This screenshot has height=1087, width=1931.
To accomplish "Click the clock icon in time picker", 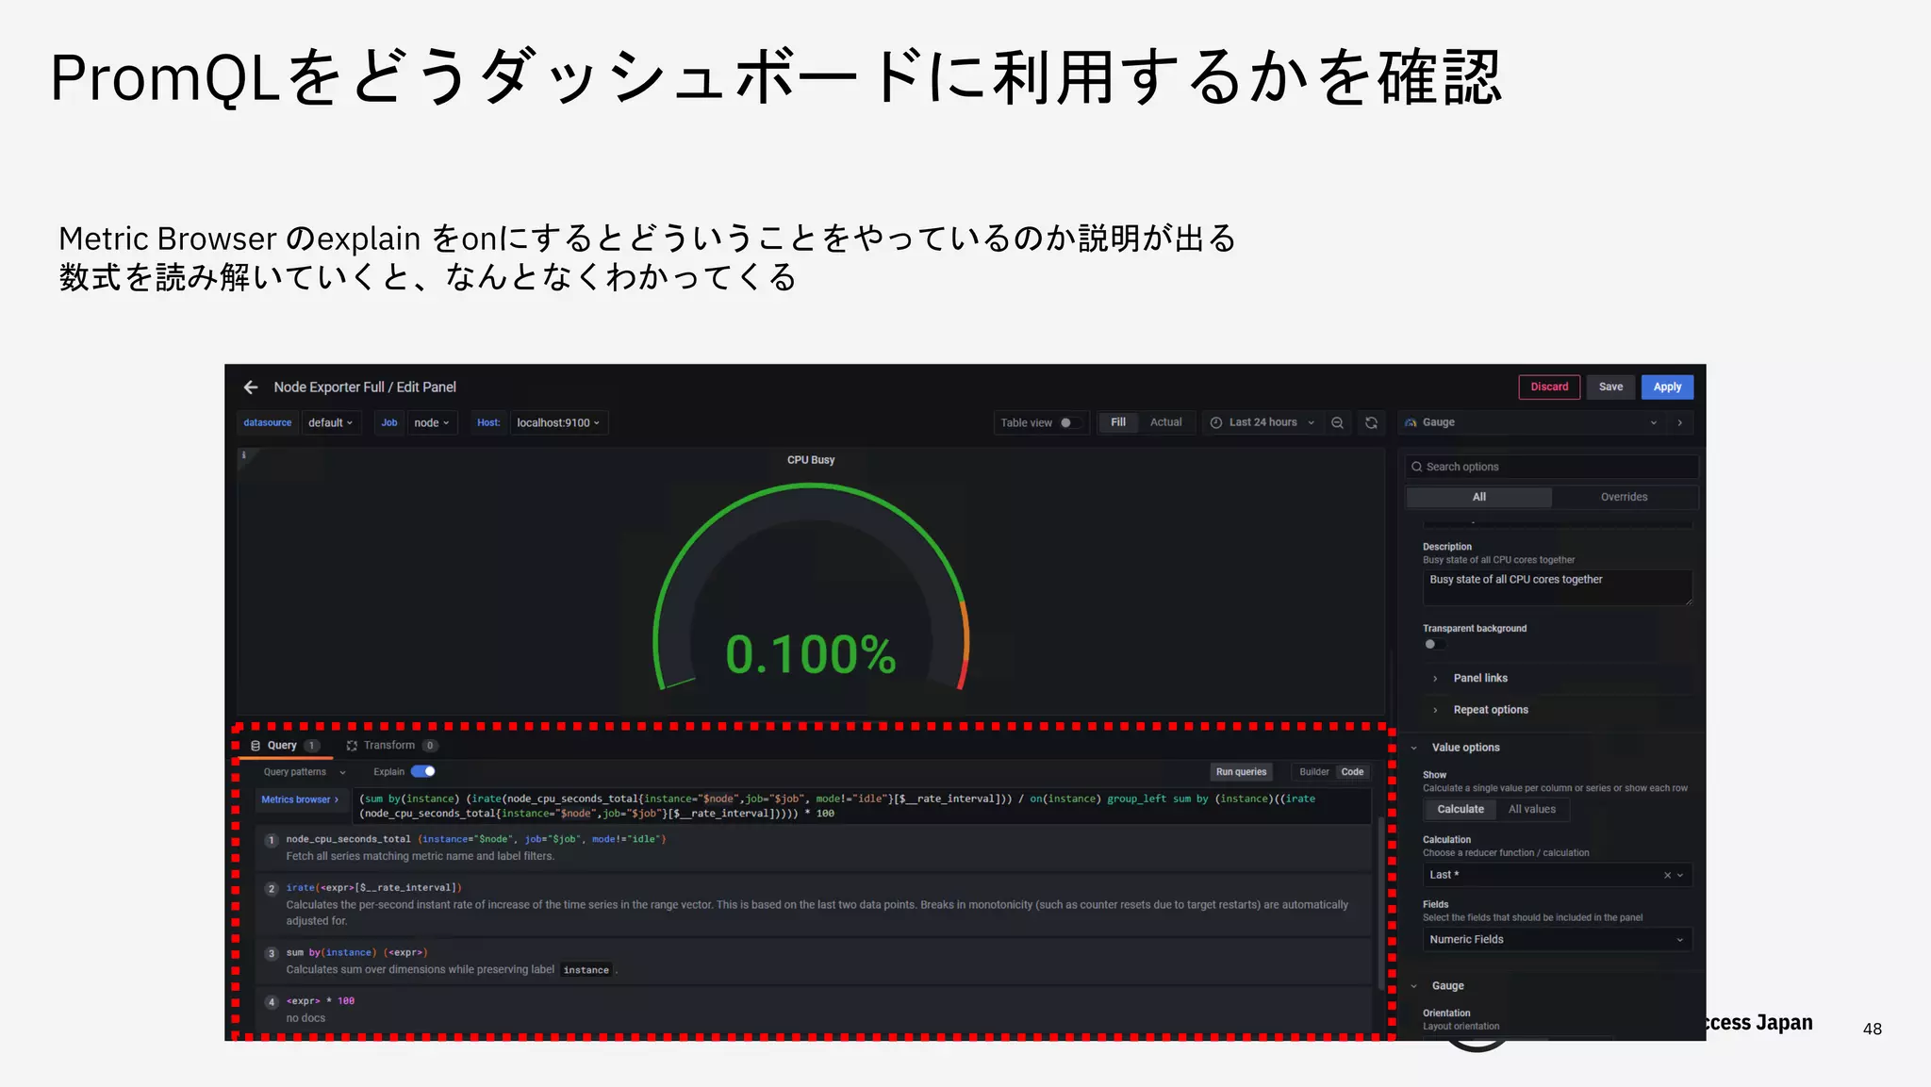I will 1216,423.
